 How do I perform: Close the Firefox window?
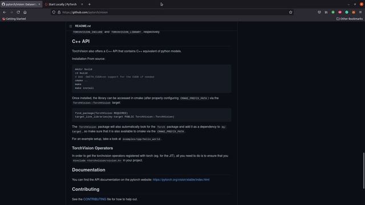(361, 4)
